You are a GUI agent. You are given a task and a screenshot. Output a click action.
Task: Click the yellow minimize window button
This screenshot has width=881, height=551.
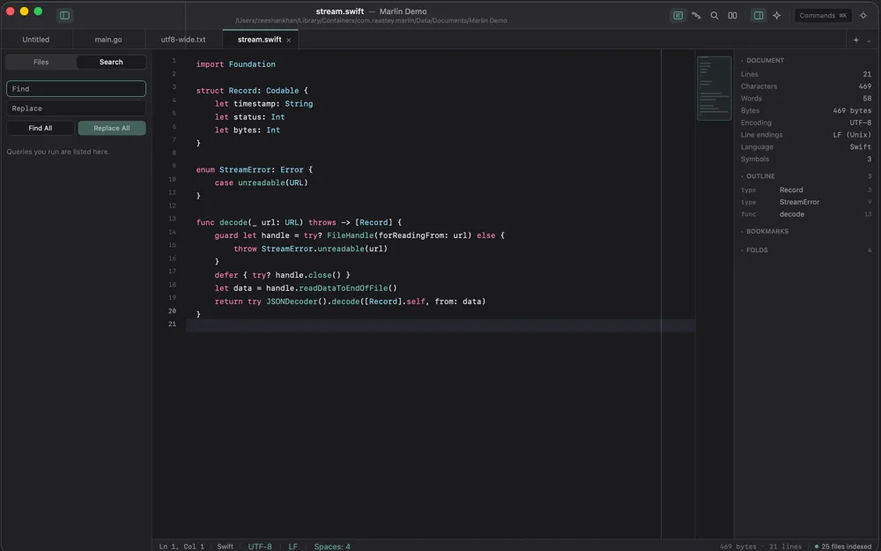(x=24, y=11)
